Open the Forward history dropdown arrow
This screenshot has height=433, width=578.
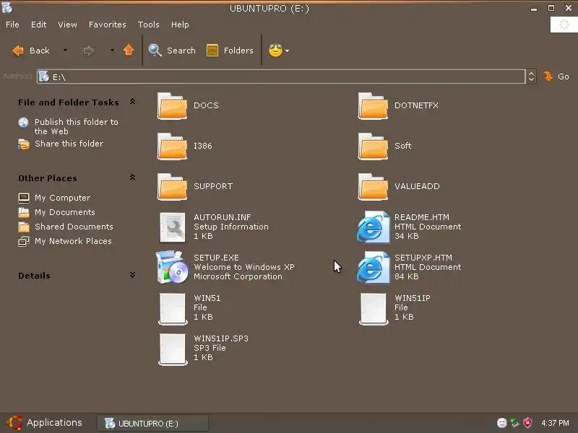pos(112,50)
